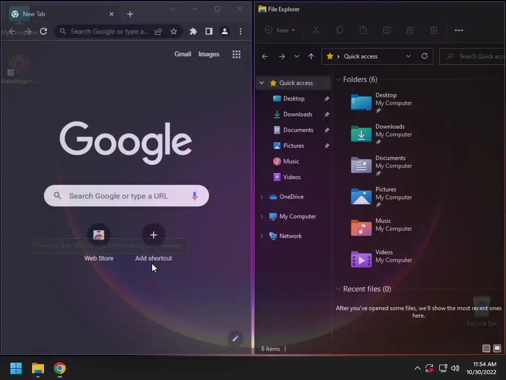Expand the OneDrive tree node
Viewport: 506px width, 380px height.
[x=262, y=197]
